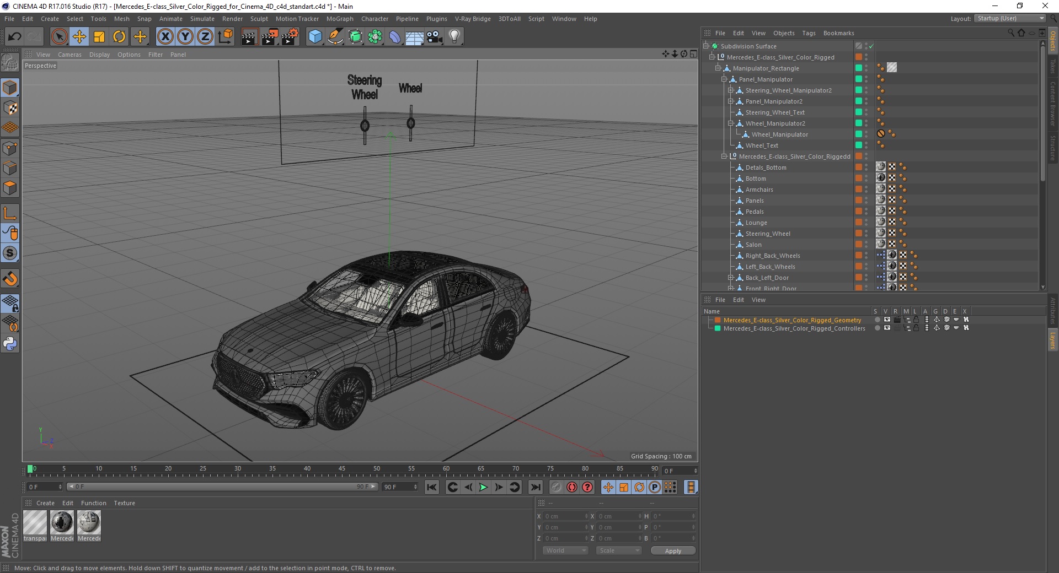Expand Back_Left_Door node
Screen dimensions: 1059x573
(x=730, y=278)
